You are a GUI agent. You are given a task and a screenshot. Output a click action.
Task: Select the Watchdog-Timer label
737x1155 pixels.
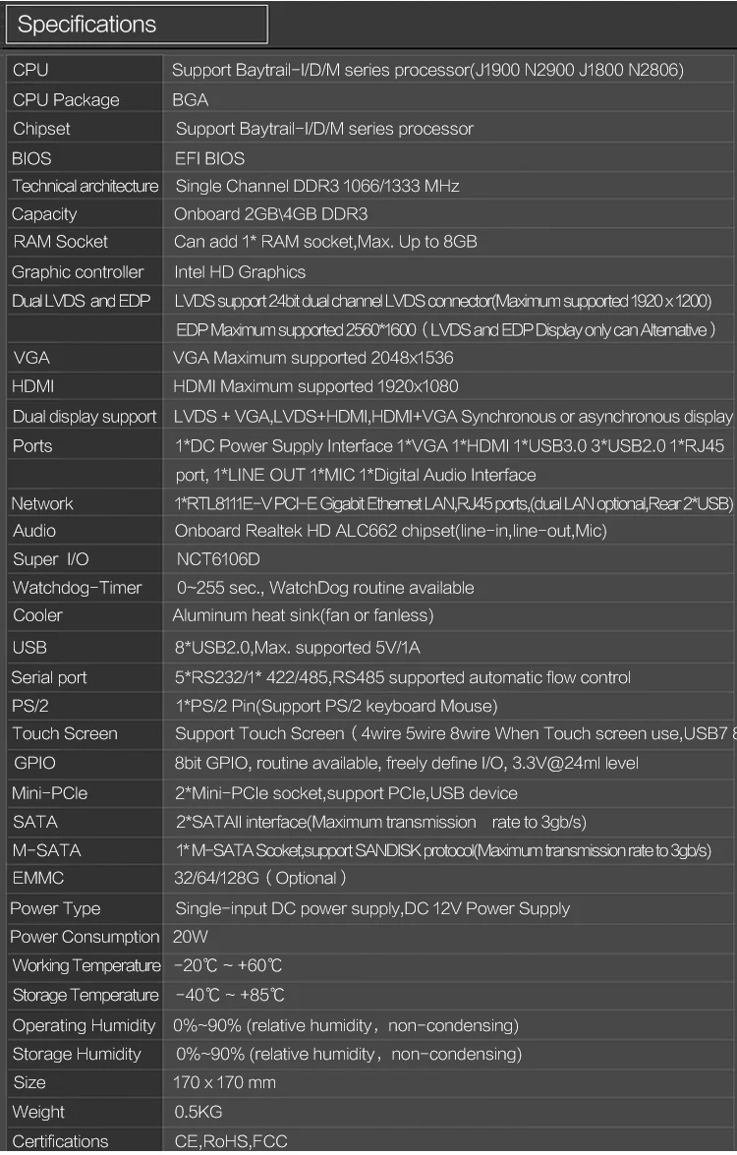78,588
